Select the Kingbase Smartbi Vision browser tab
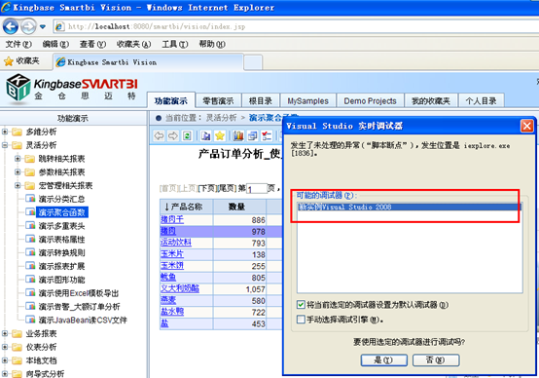 coord(148,62)
